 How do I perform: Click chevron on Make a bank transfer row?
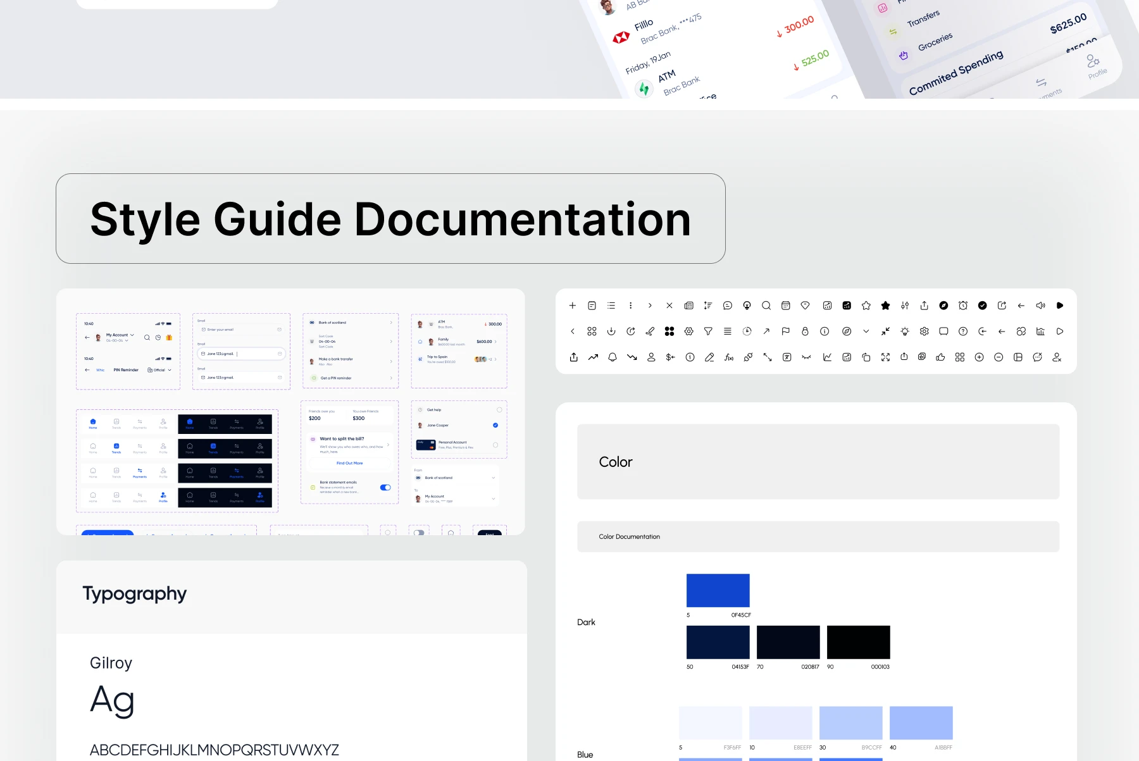tap(391, 361)
